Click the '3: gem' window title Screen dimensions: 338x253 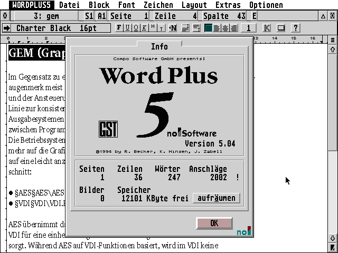(x=46, y=16)
